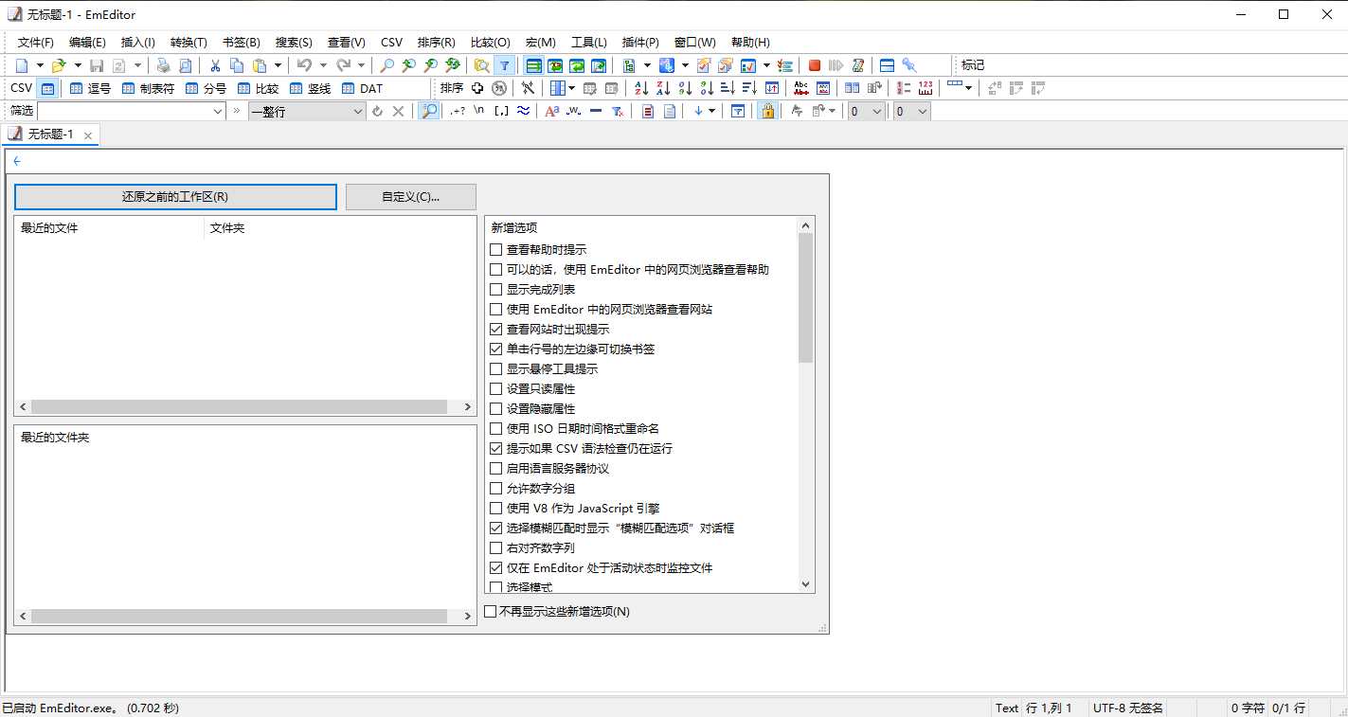
Task: Click the Print icon in toolbar
Action: [163, 65]
